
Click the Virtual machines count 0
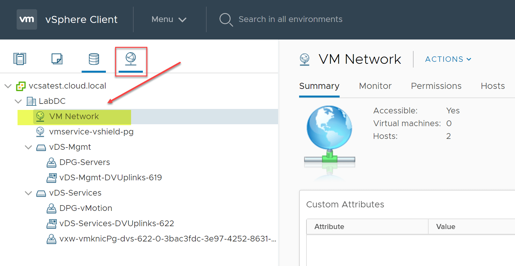click(x=449, y=123)
